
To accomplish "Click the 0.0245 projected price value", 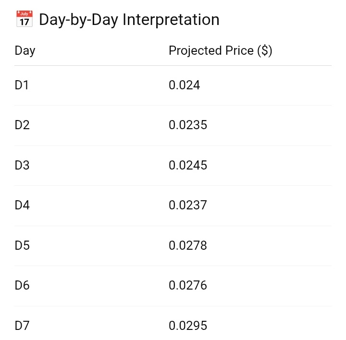I will coord(188,166).
